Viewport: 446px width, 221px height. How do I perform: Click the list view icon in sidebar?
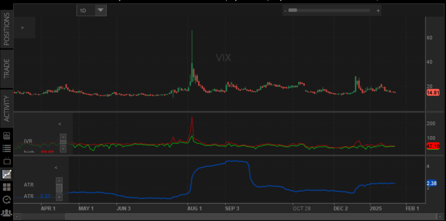7,148
